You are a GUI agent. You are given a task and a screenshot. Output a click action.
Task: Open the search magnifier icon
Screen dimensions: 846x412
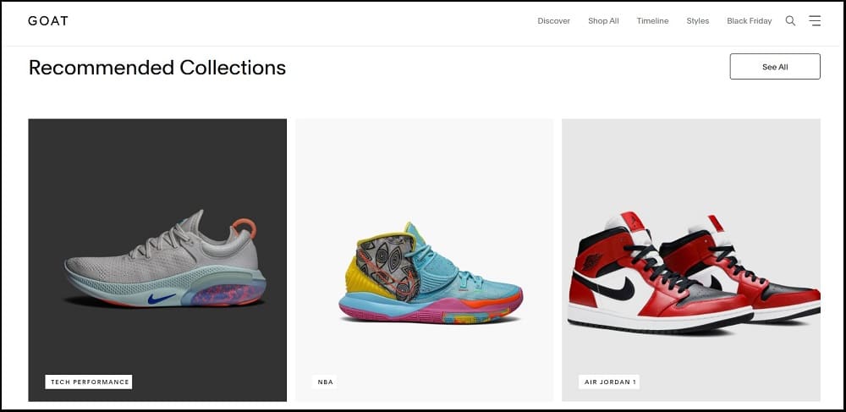pos(790,21)
